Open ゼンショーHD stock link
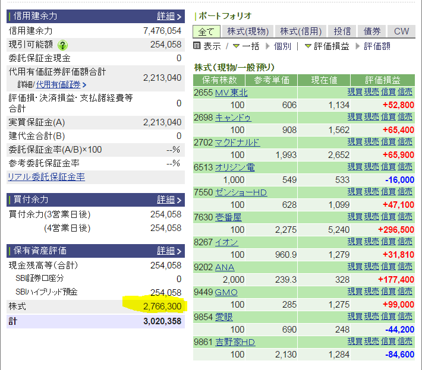The image size is (422, 370). [x=241, y=192]
